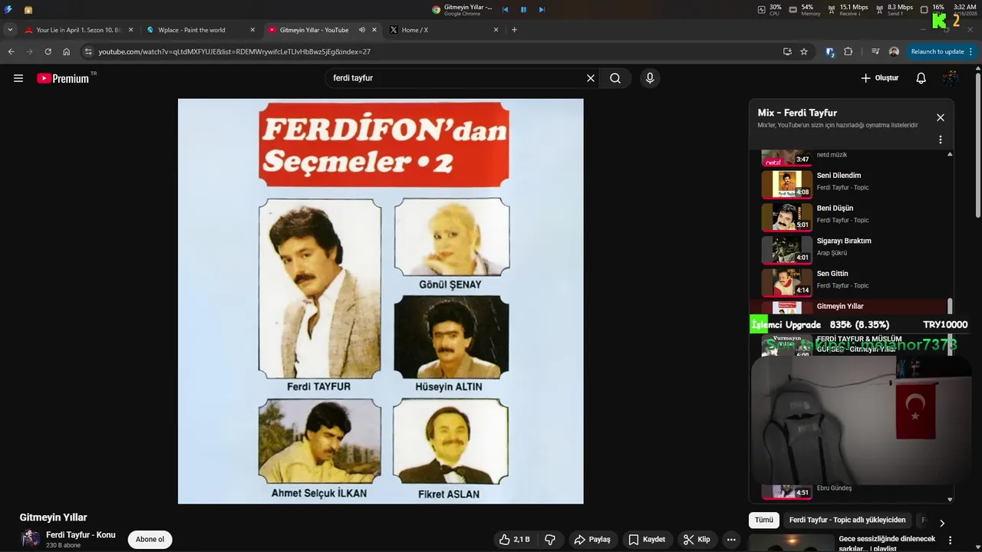Image resolution: width=982 pixels, height=552 pixels.
Task: Click the main page vertical scrollbar
Action: 978,146
